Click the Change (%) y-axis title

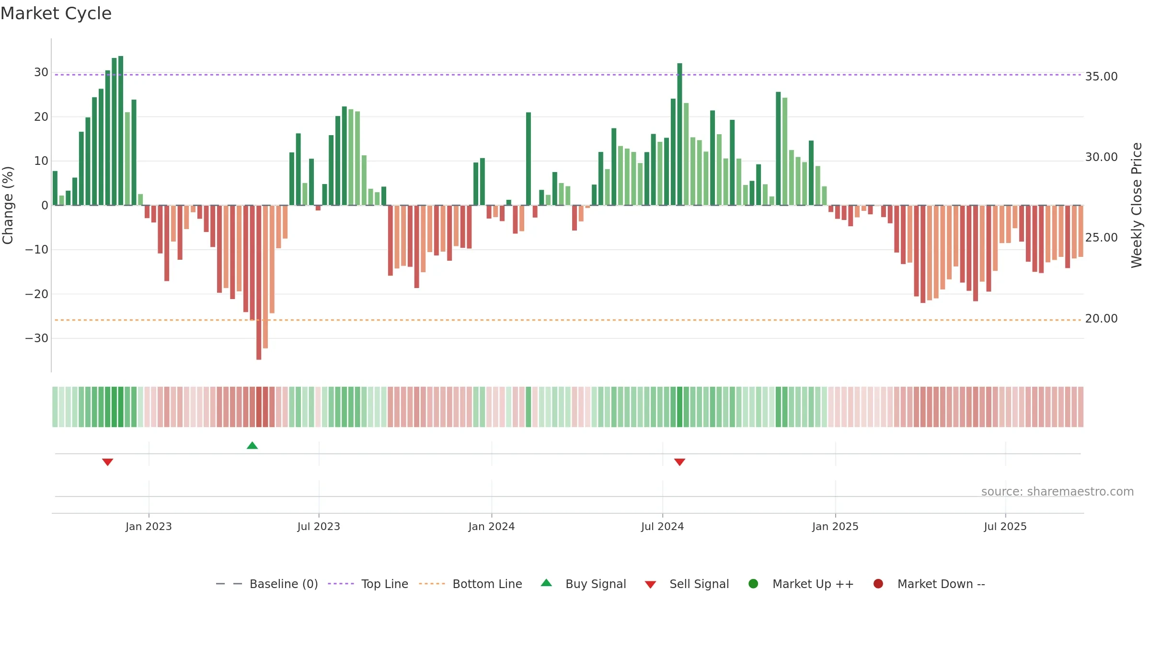8,205
